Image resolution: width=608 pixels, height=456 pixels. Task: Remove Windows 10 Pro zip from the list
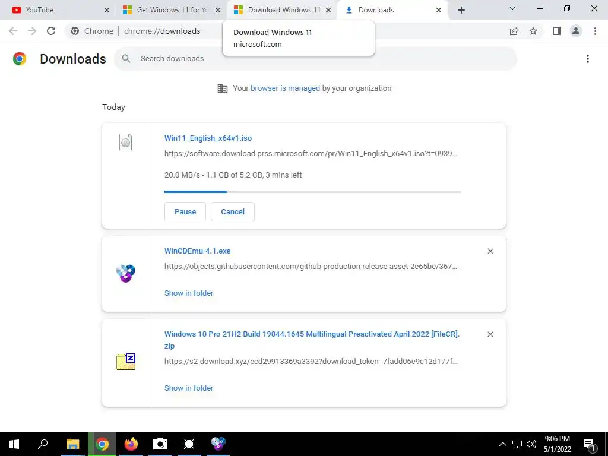tap(490, 334)
